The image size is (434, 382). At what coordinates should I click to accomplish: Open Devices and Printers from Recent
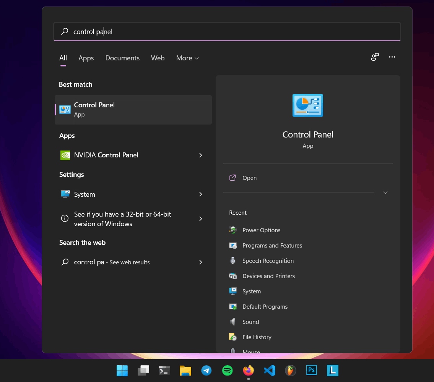268,276
